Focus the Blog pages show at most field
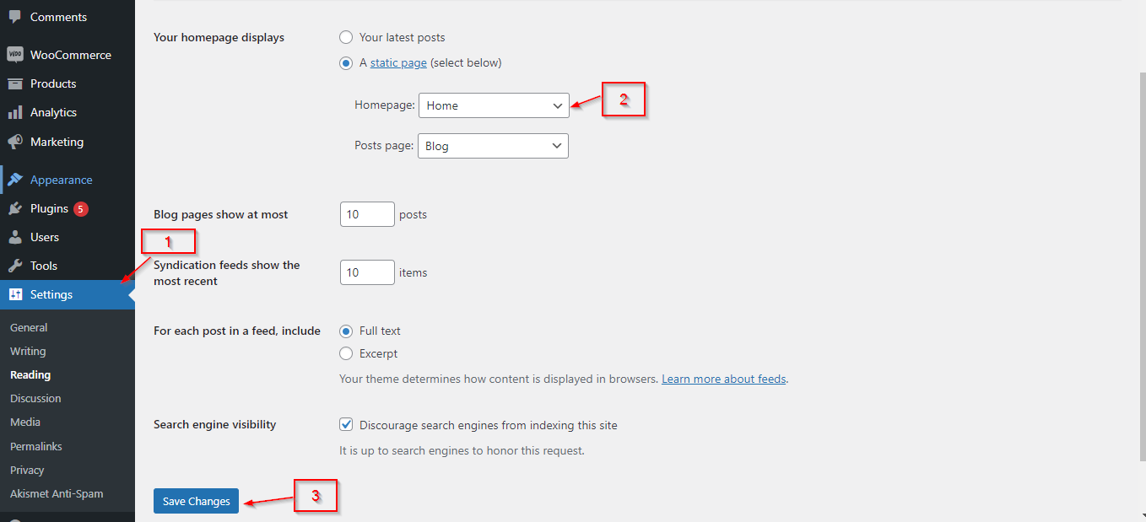Image resolution: width=1146 pixels, height=522 pixels. [x=367, y=214]
